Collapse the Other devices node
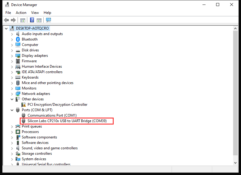Viewport: 241px width, 175px height. (x=12, y=99)
